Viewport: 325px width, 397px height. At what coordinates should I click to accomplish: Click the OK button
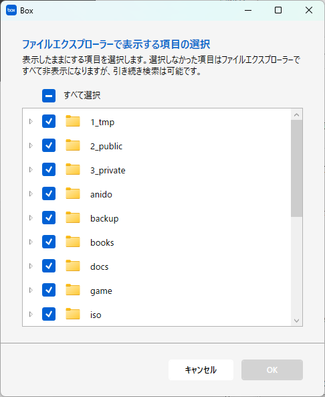click(x=272, y=370)
